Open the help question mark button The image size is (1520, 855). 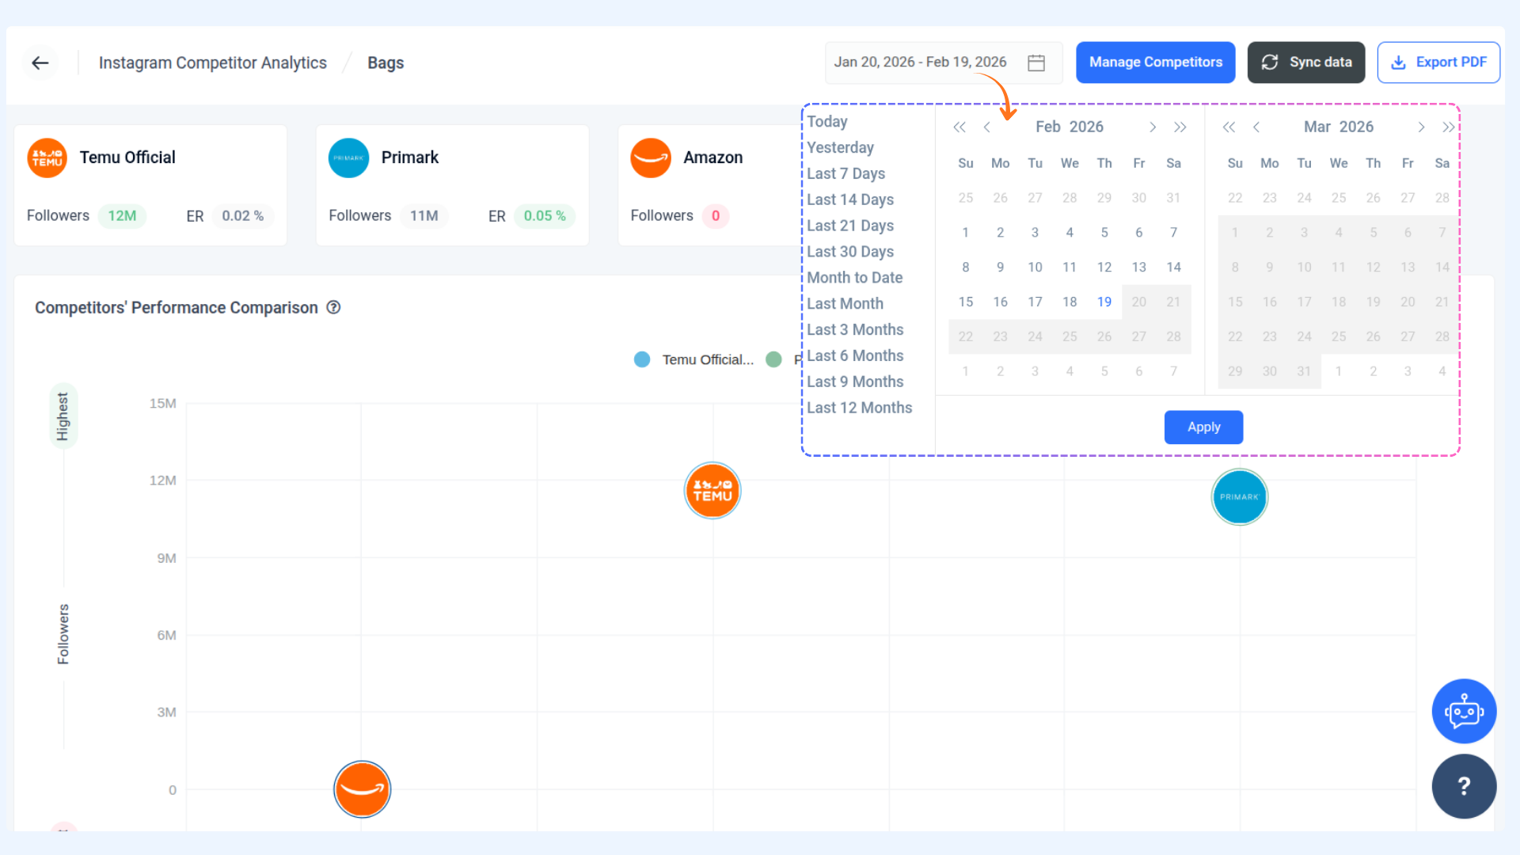click(1463, 786)
